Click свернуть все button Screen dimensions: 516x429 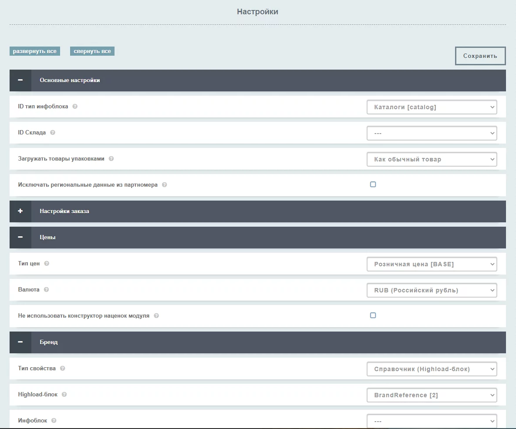pos(92,51)
